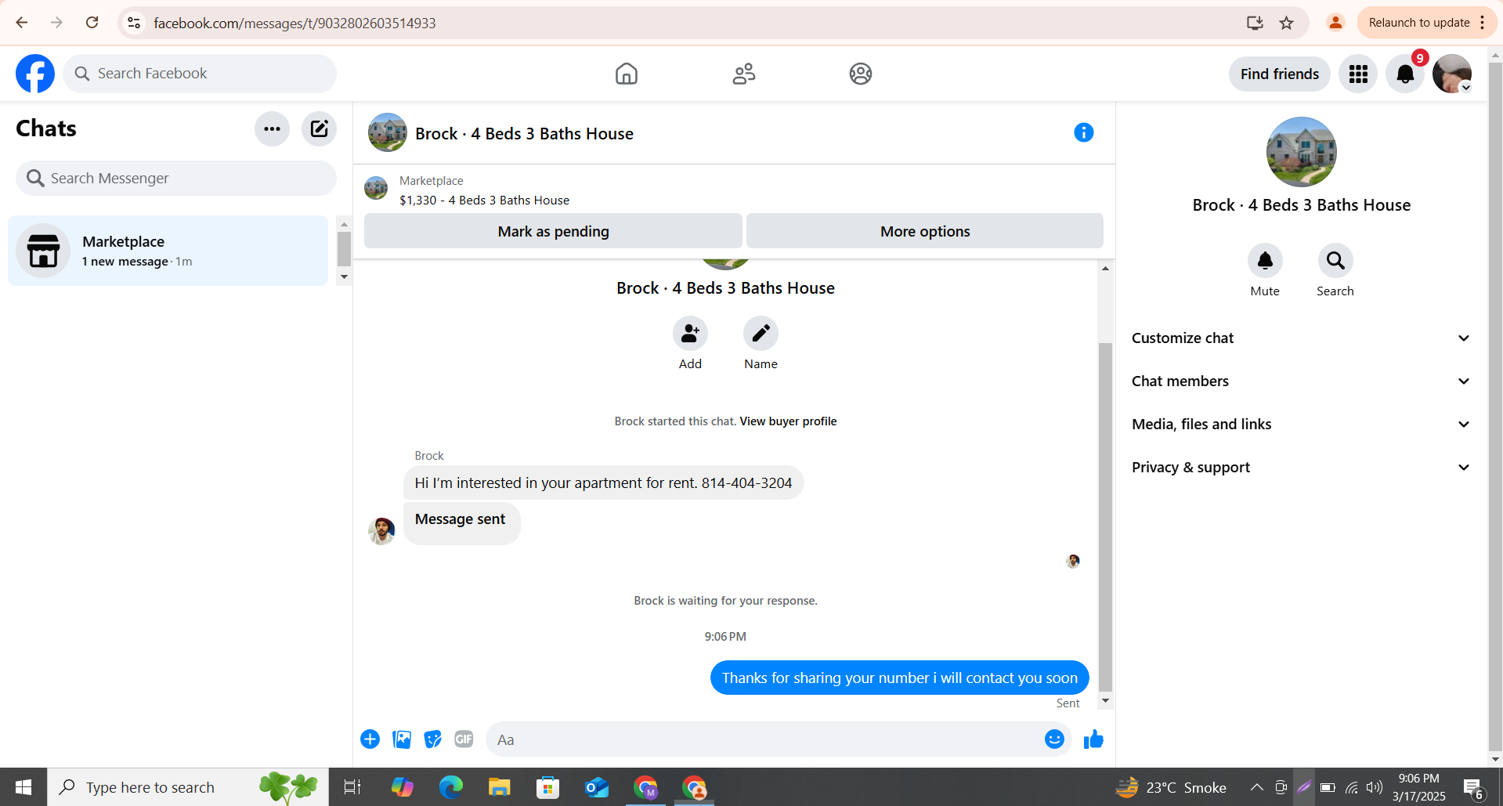Send a thumbs-up like
This screenshot has width=1503, height=806.
1093,739
